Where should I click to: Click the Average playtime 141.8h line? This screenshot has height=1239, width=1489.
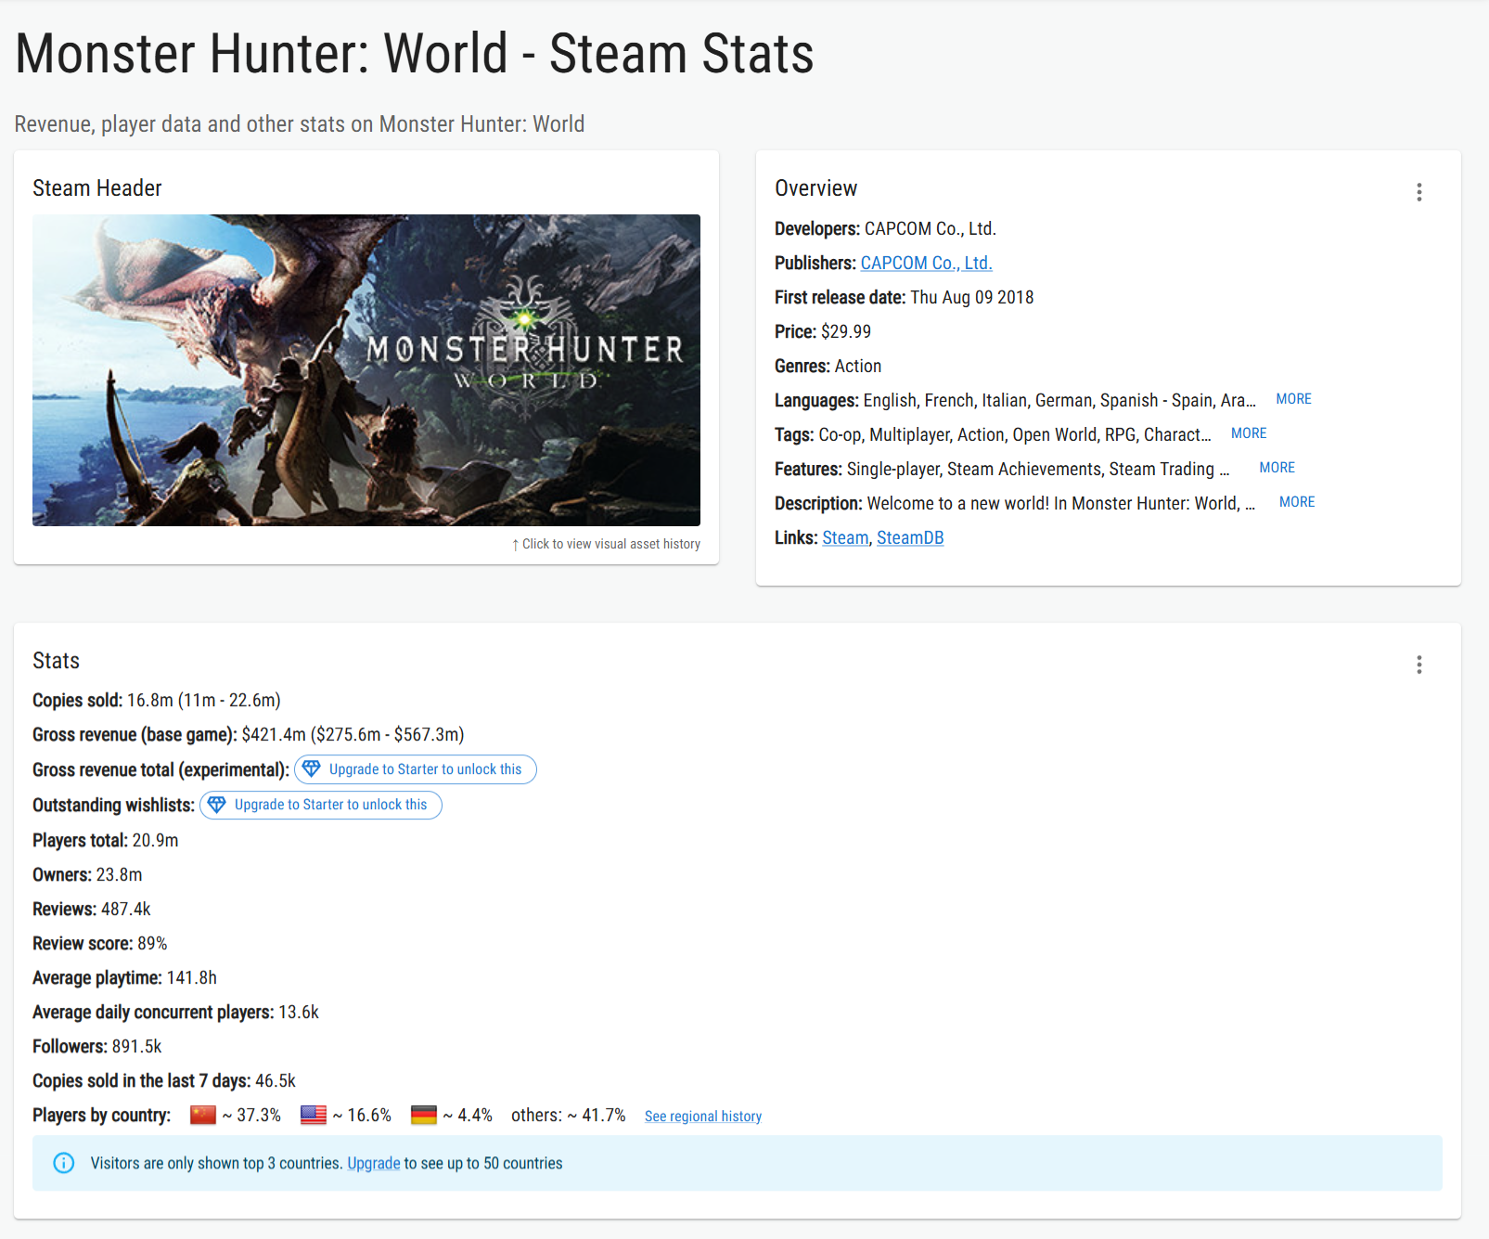point(125,977)
